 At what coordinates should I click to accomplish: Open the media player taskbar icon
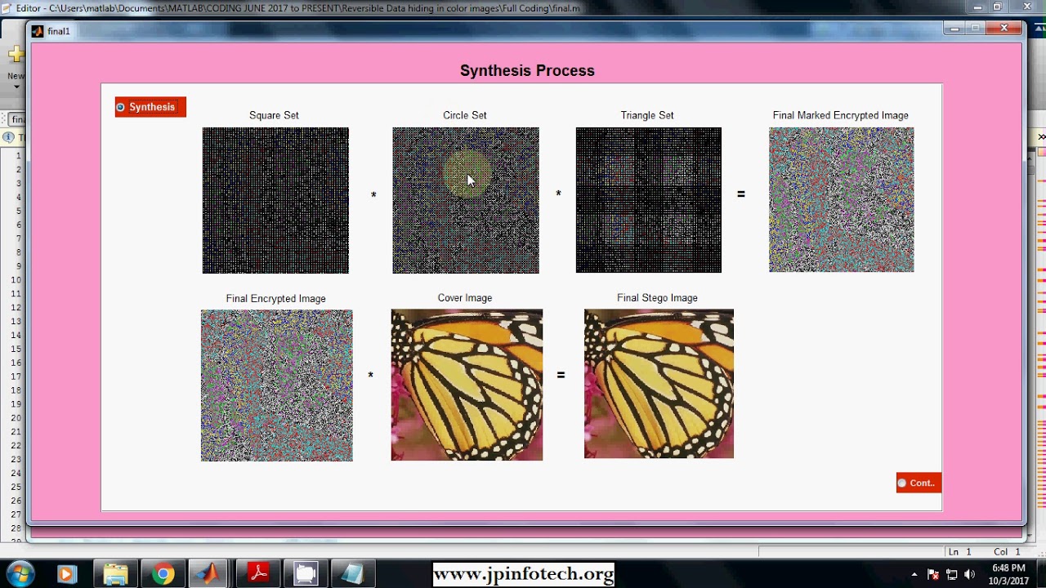(x=67, y=574)
